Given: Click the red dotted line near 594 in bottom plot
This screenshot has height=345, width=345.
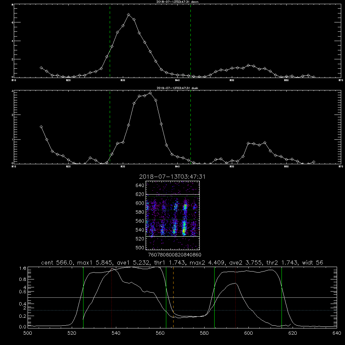Looking at the screenshot, I should (235, 297).
